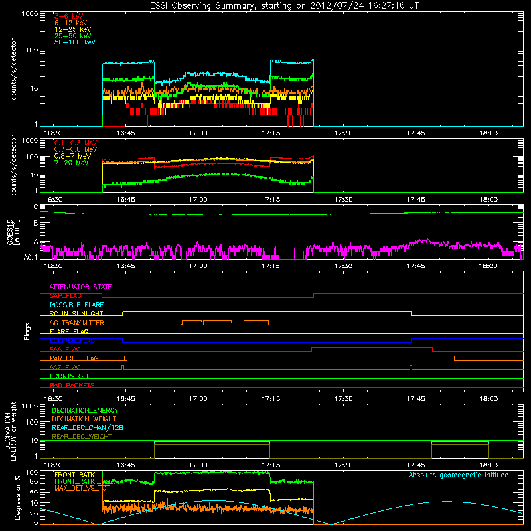Select the POSSIBLE_FLARE flag label
Screen dimensions: 531x531
point(76,305)
